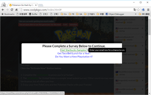Image resolution: width=151 pixels, height=95 pixels.
Task: Reload the current page
Action: click(x=12, y=10)
